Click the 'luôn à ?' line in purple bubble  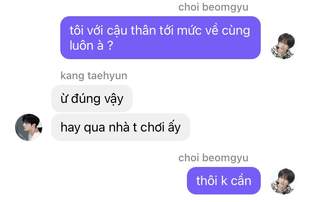[91, 46]
